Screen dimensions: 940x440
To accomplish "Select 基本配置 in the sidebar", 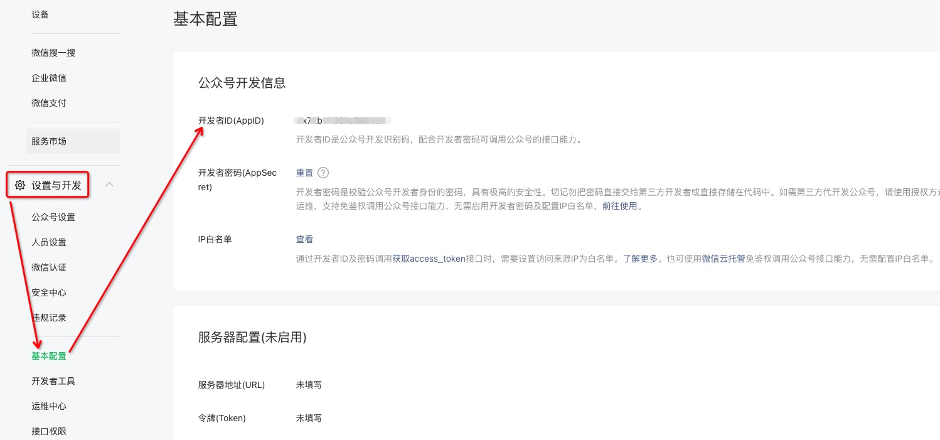I will (x=49, y=356).
